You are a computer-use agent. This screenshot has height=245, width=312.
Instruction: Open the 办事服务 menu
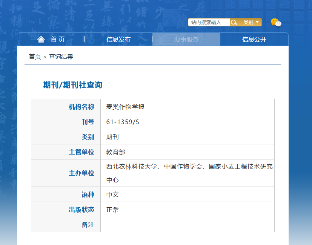tap(186, 39)
